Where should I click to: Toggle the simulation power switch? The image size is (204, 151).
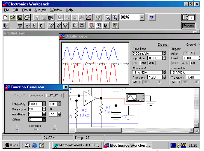coord(188,18)
